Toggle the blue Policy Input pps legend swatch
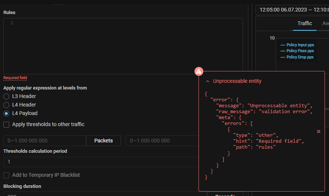The height and width of the screenshot is (196, 329). click(283, 45)
